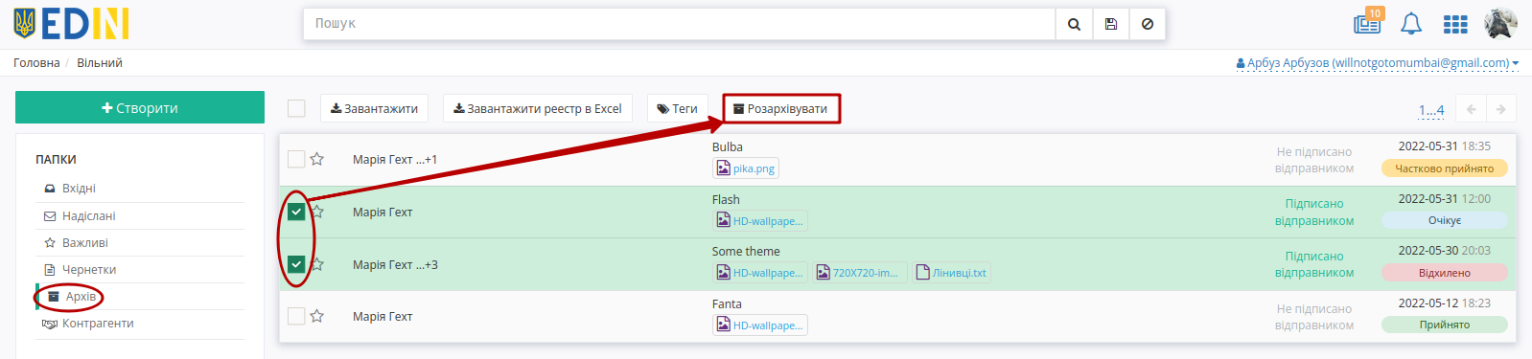Click the Теги button

pos(678,108)
